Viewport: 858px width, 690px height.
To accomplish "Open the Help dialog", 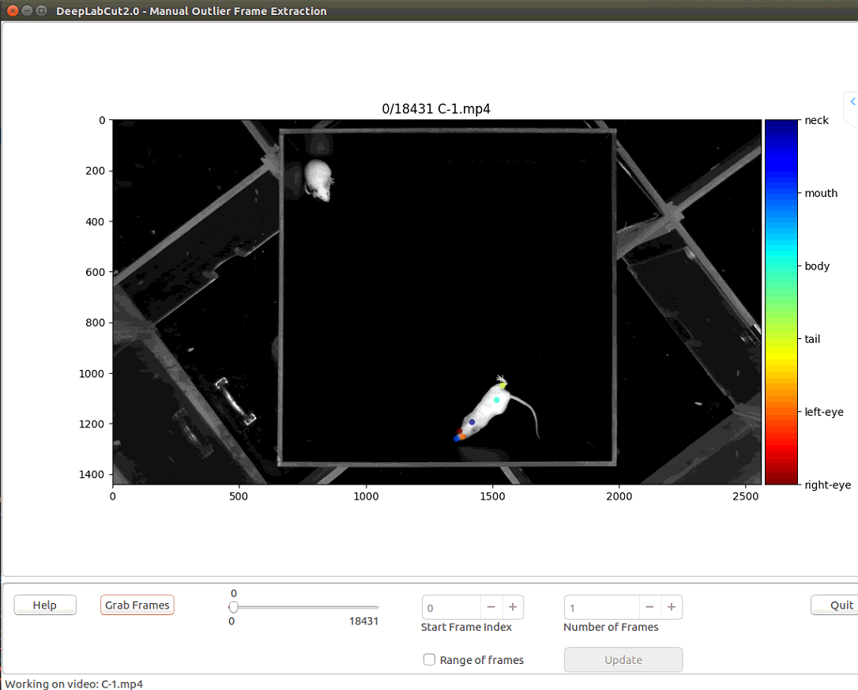I will [x=44, y=605].
